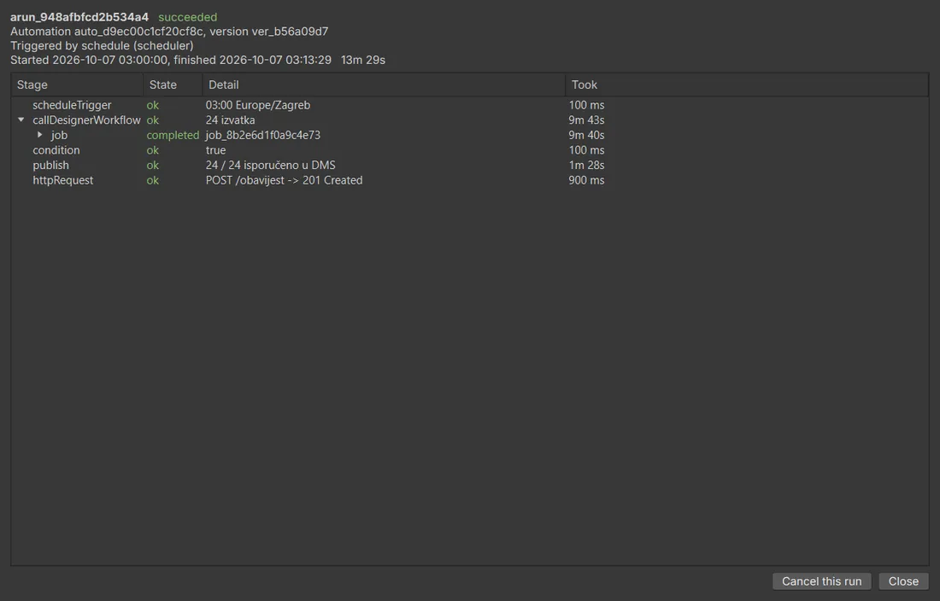Click the '1m 28s' publish duration

click(x=586, y=165)
